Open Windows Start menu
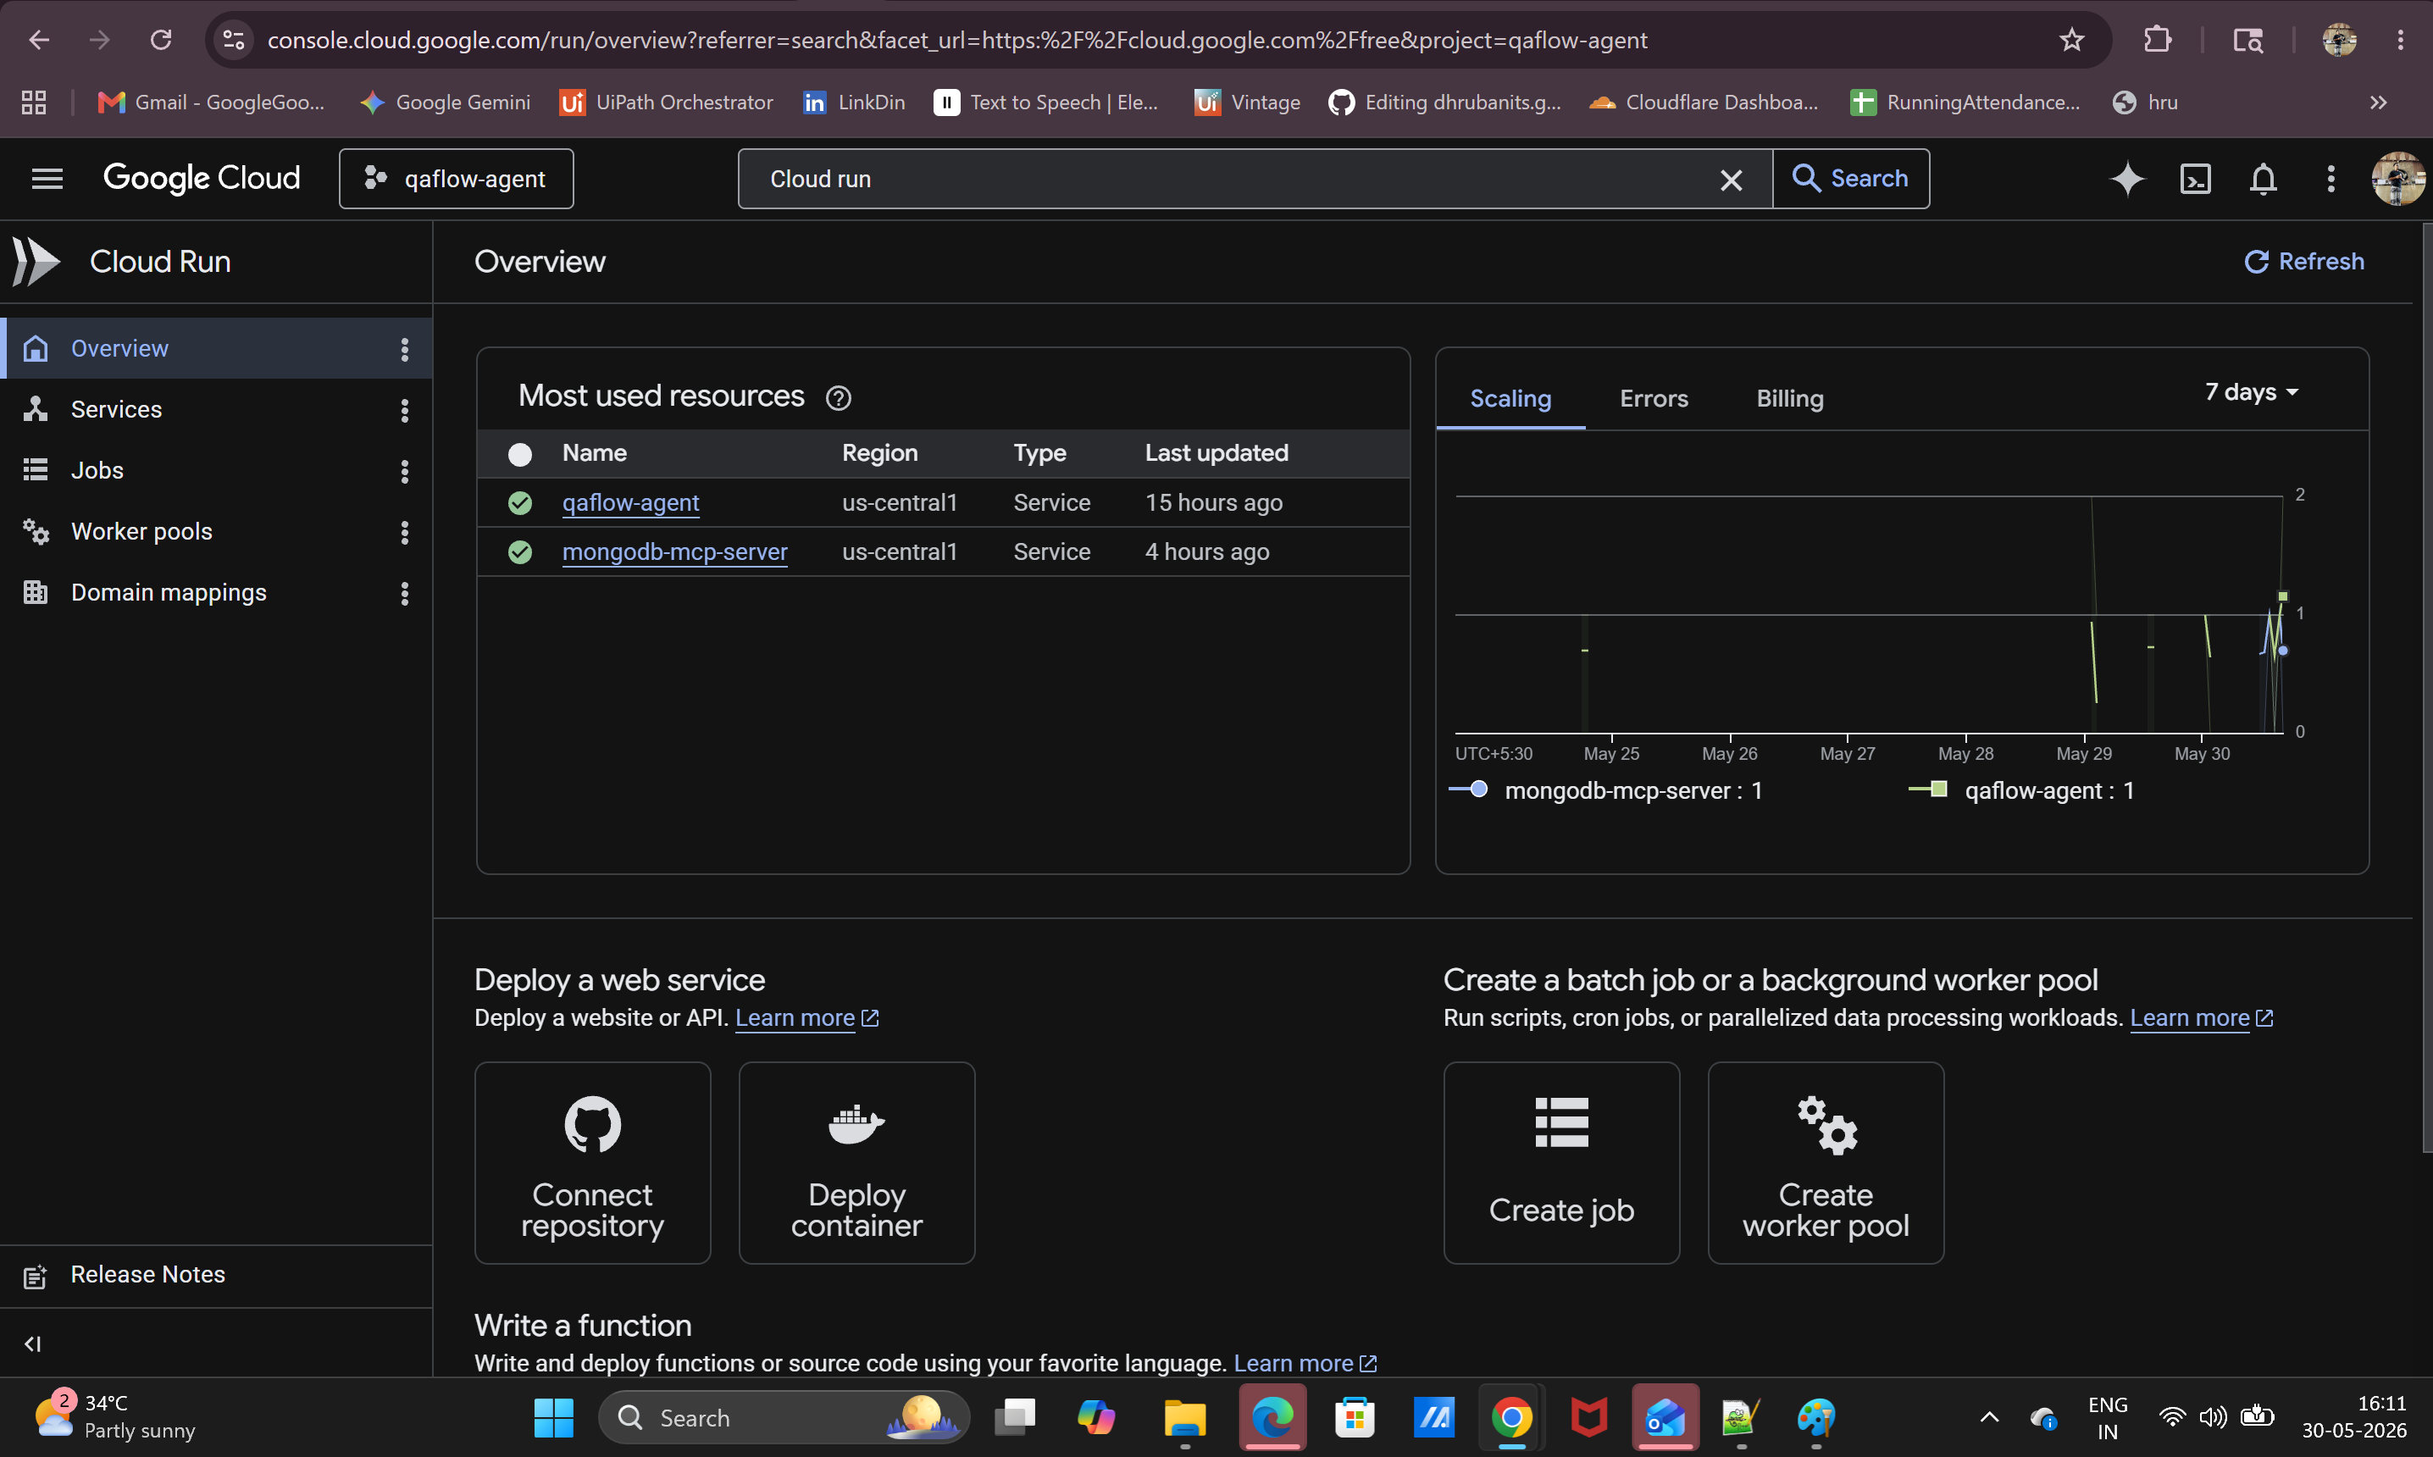The width and height of the screenshot is (2433, 1457). pyautogui.click(x=553, y=1418)
